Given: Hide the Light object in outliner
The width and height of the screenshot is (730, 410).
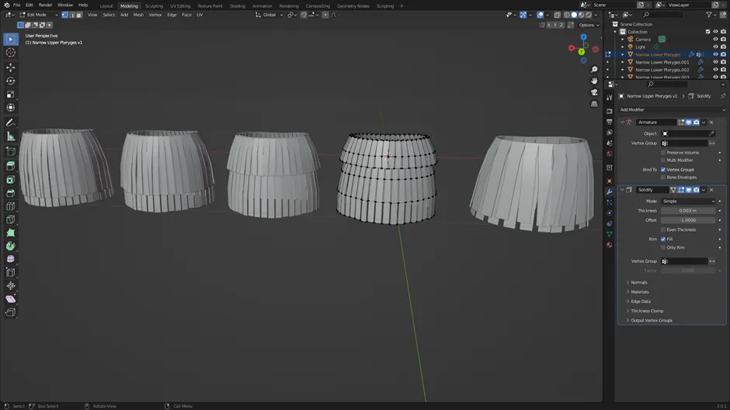Looking at the screenshot, I should click(715, 47).
